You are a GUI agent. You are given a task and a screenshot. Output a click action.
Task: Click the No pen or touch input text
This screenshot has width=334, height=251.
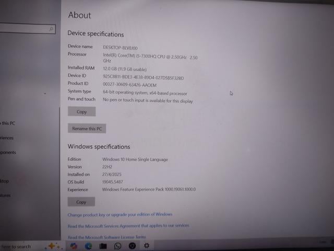click(148, 100)
